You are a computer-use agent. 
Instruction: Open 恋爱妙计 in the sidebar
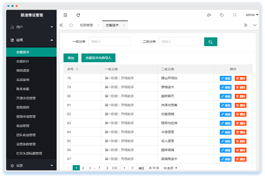(x=23, y=61)
